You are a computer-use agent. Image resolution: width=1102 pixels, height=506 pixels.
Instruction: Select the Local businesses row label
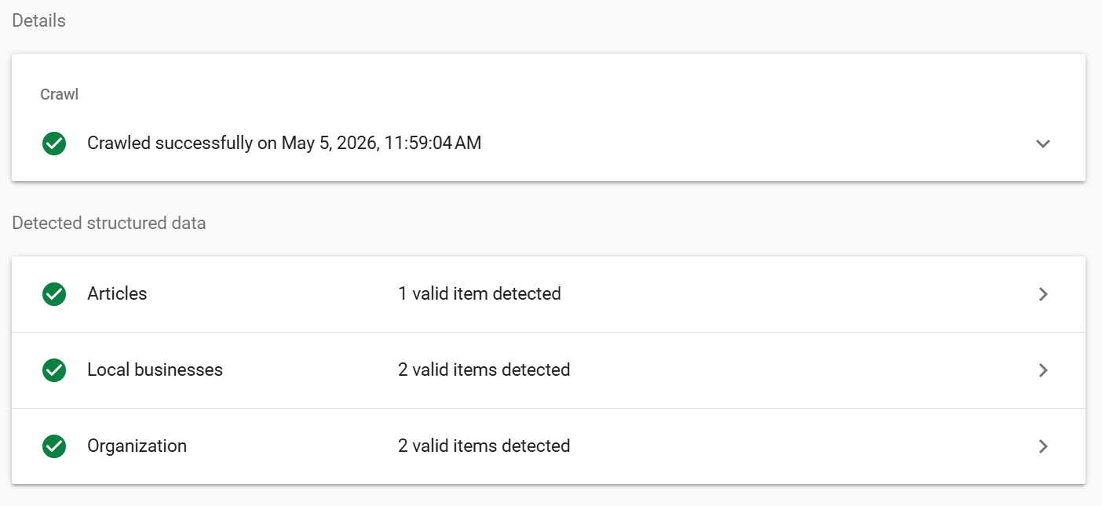click(x=155, y=370)
